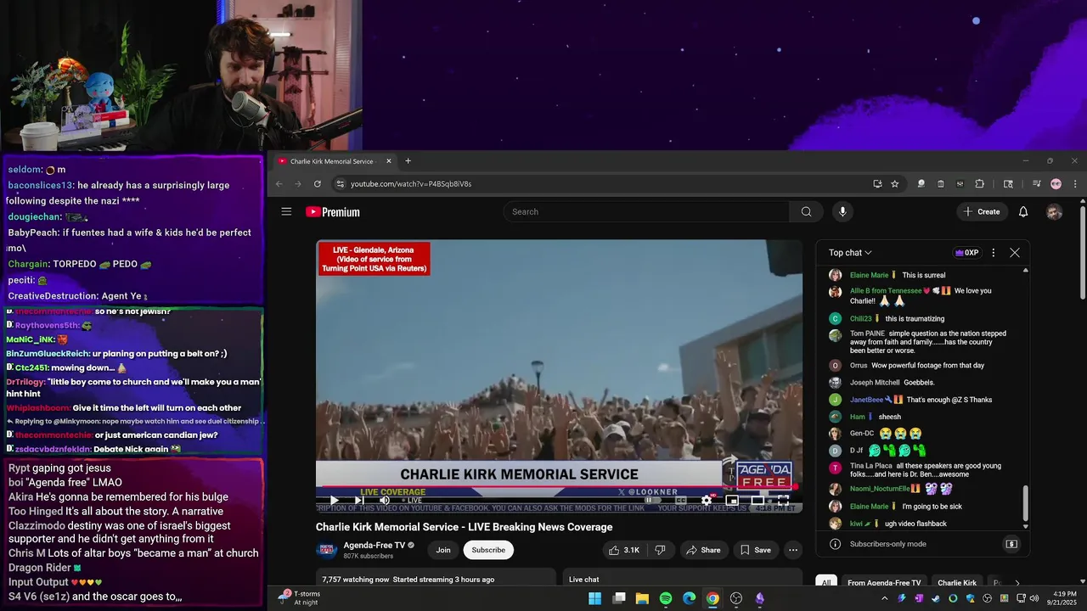
Task: Open live chat three-dot options
Action: 993,253
